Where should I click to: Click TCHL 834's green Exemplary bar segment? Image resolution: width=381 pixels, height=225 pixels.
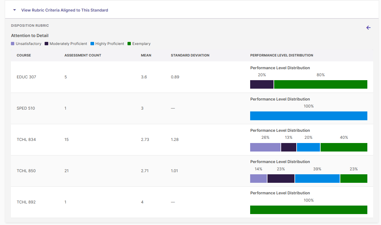[x=344, y=147]
